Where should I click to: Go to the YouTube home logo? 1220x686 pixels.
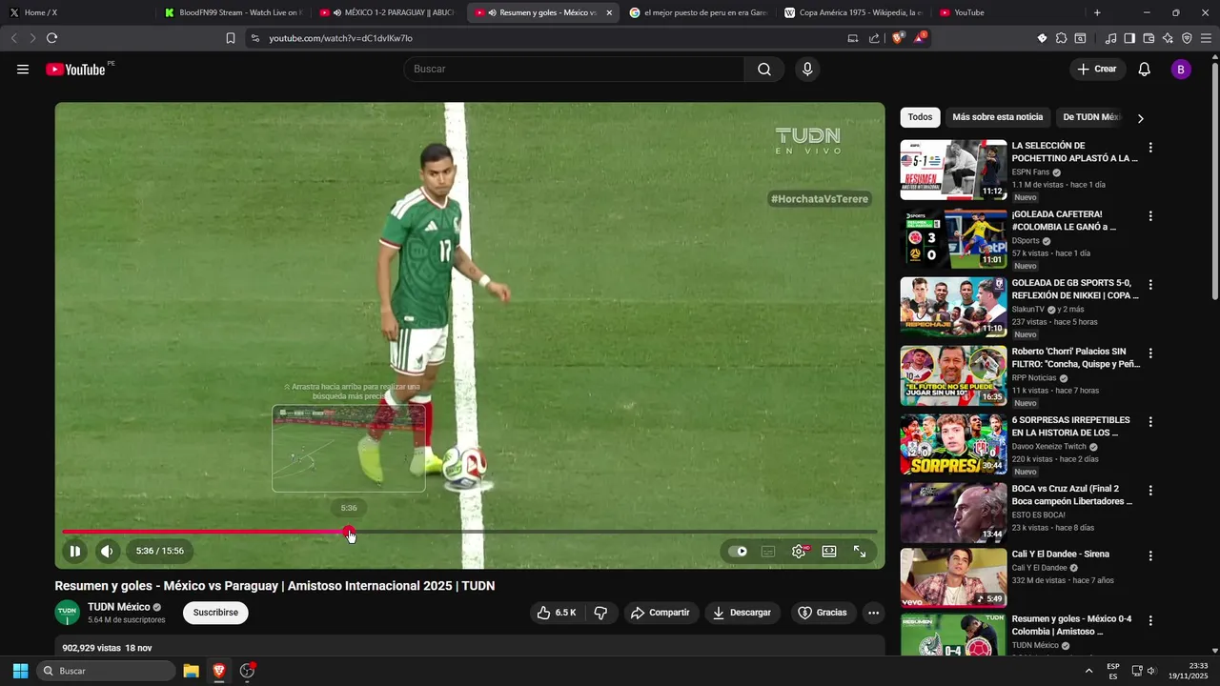pyautogui.click(x=75, y=69)
